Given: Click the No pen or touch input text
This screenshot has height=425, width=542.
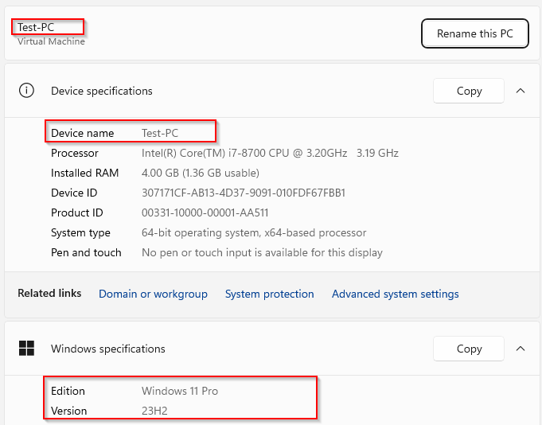Looking at the screenshot, I should (x=262, y=252).
